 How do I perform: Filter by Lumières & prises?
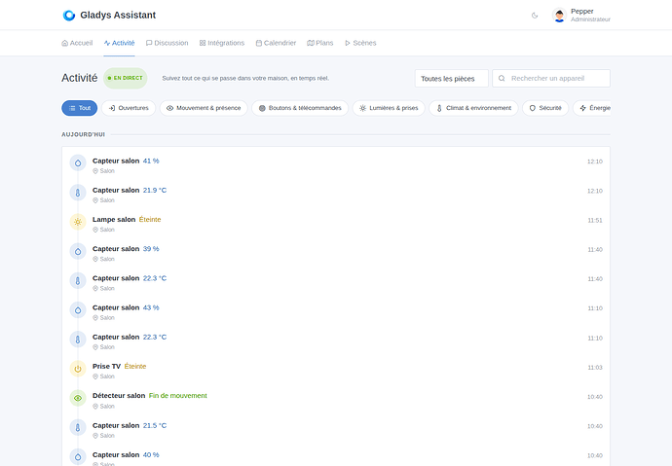[x=389, y=108]
